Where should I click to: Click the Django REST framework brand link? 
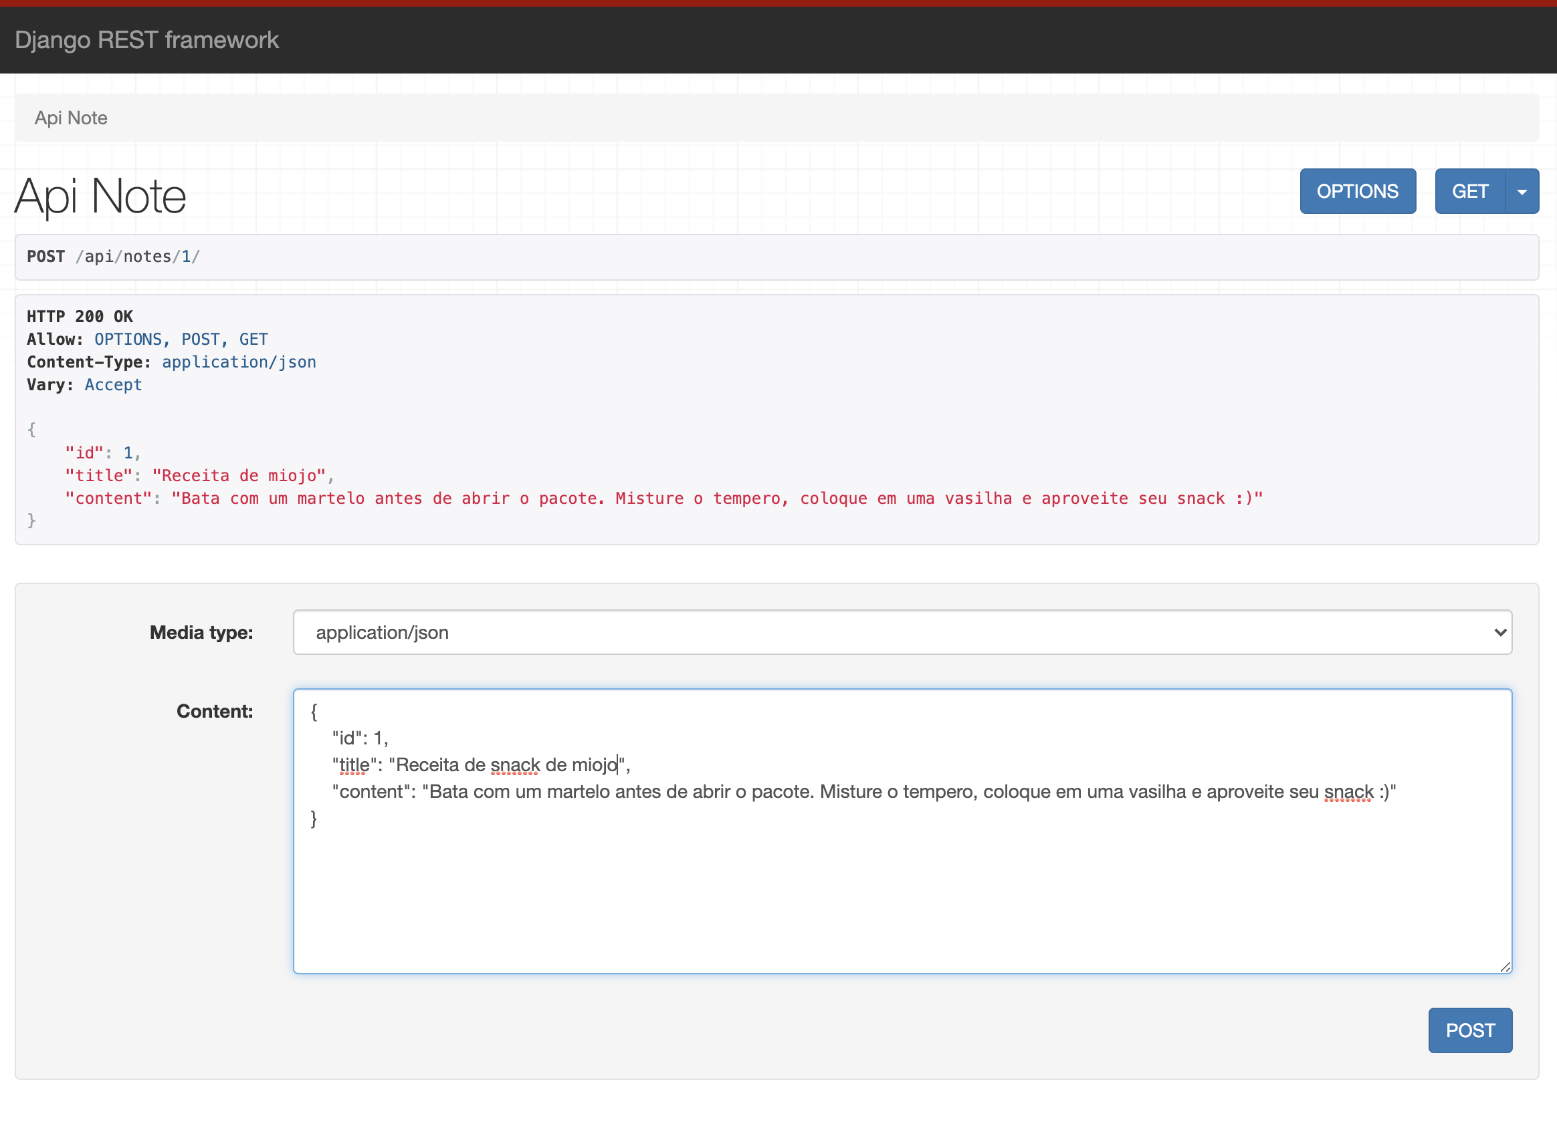(146, 40)
